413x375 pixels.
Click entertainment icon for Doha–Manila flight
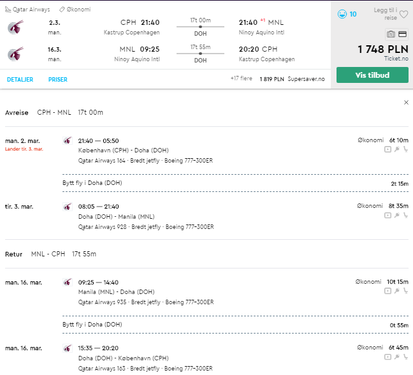point(388,216)
